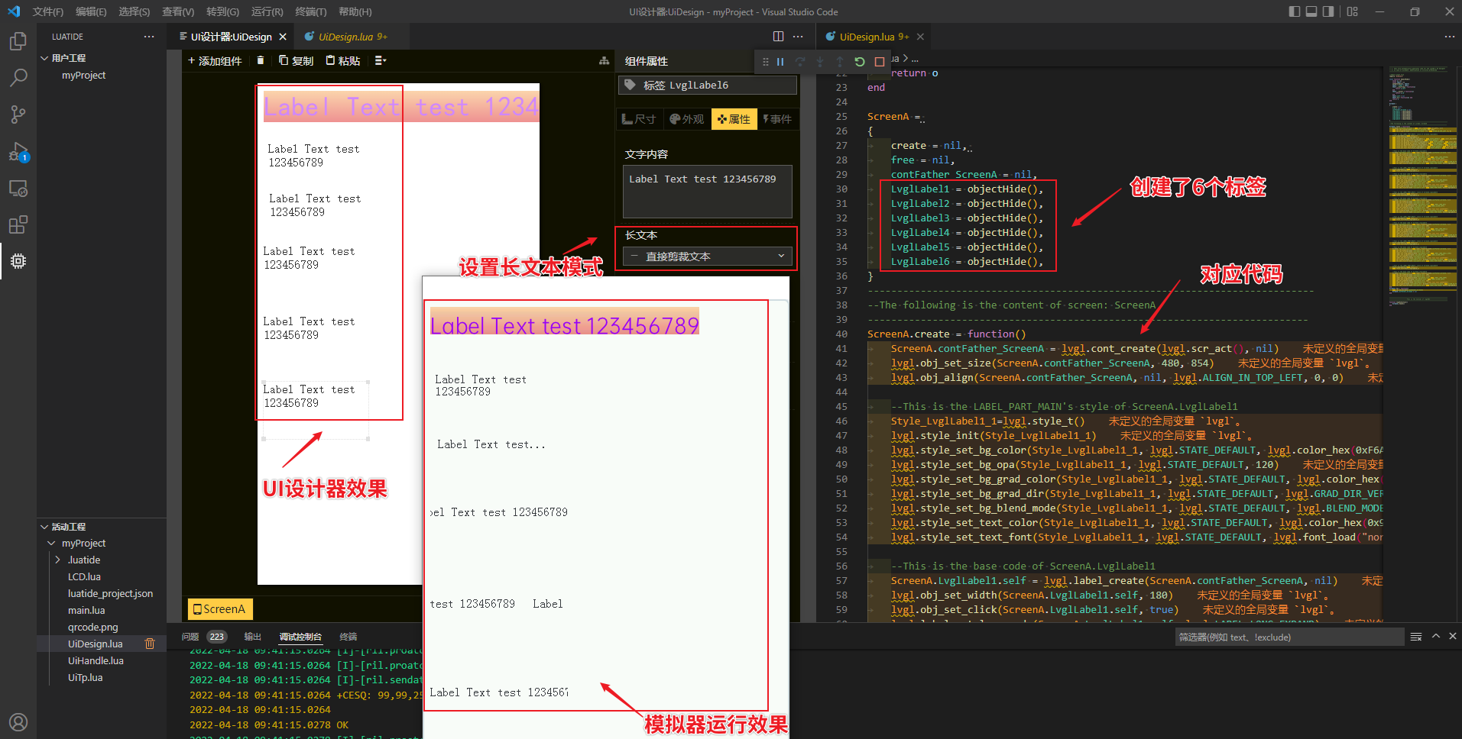This screenshot has height=739, width=1462.
Task: Open the Run and Debug view
Action: (18, 152)
